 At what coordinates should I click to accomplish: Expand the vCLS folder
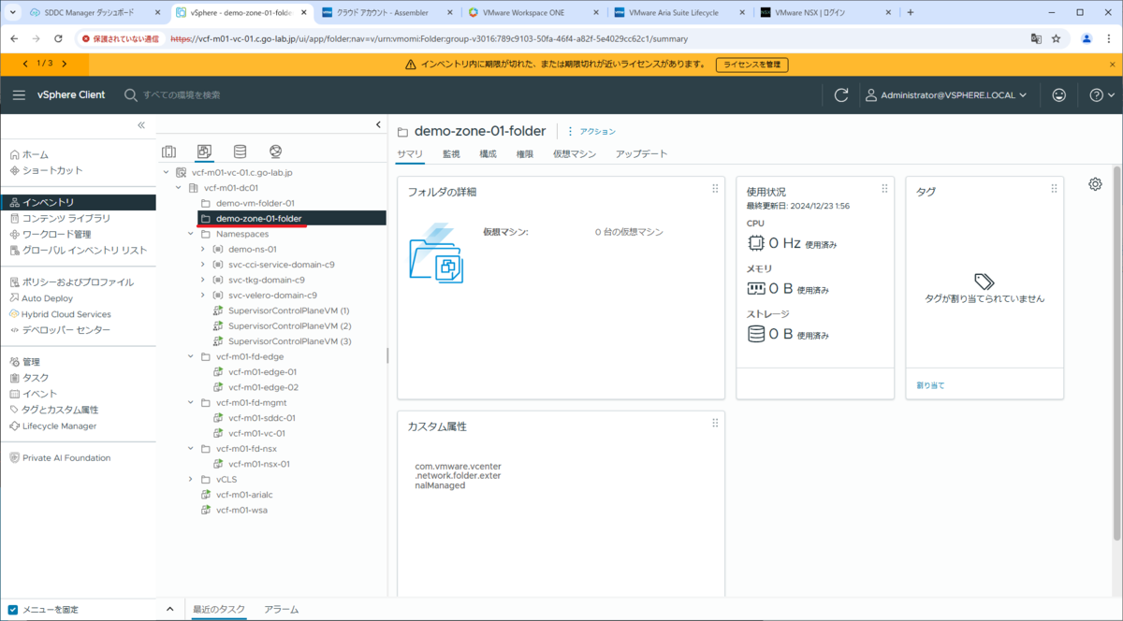coord(191,479)
